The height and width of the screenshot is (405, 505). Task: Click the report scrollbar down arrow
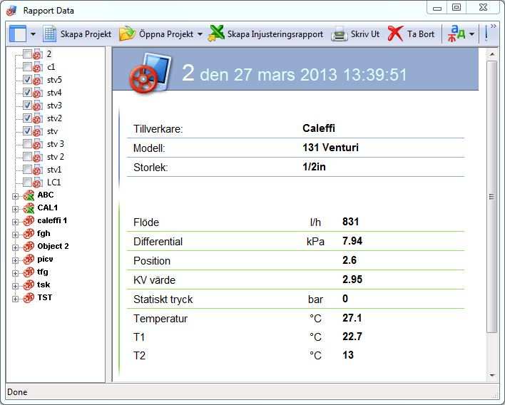(x=491, y=375)
